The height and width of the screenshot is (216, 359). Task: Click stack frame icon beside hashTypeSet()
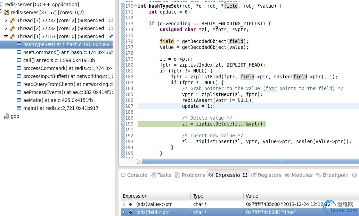click(x=19, y=44)
